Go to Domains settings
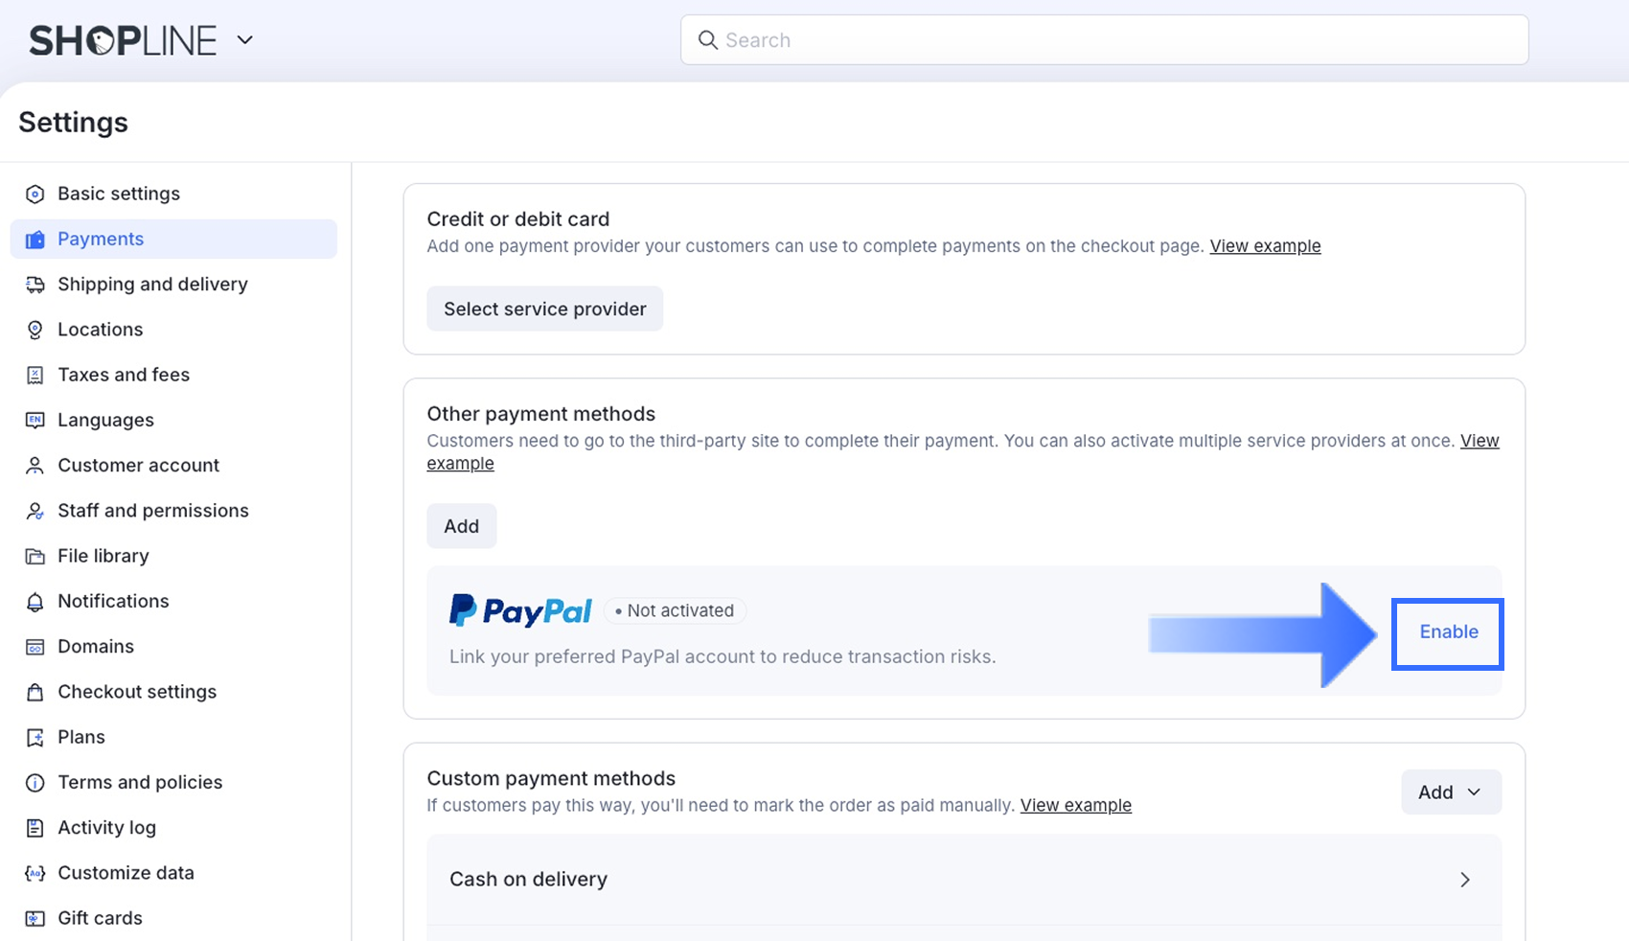Screen dimensions: 1629x941 [x=96, y=647]
